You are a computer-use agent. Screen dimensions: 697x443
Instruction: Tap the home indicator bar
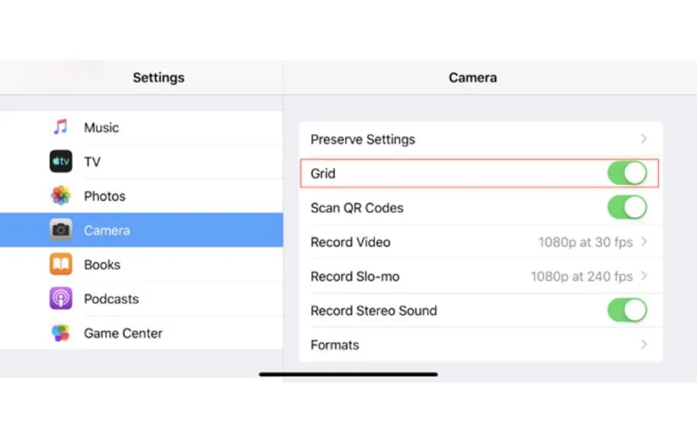348,374
